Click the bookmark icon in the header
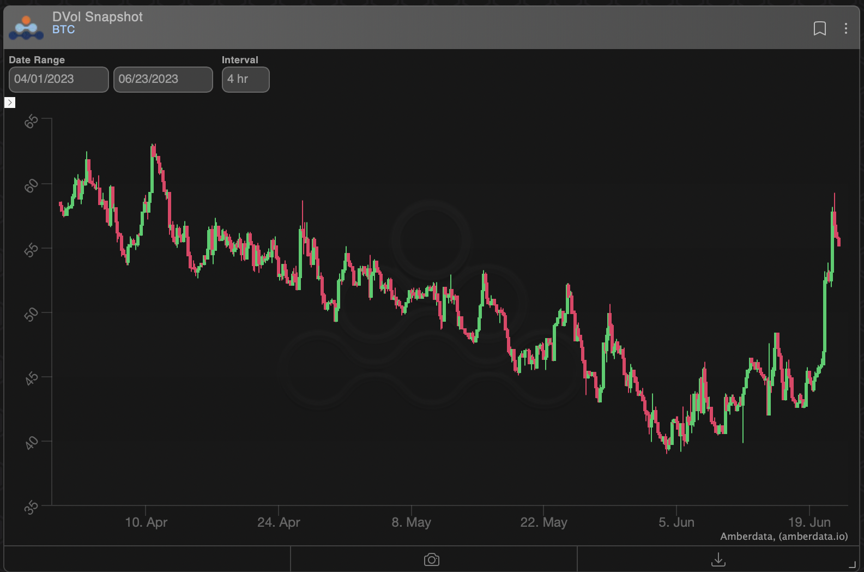This screenshot has height=572, width=864. tap(819, 28)
